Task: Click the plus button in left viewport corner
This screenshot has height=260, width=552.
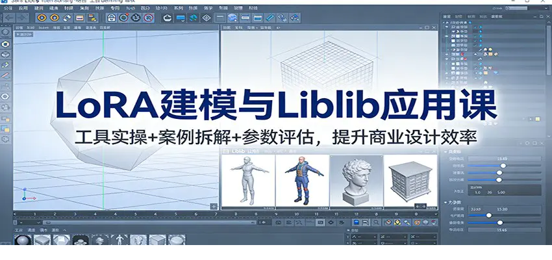Action: point(214,207)
